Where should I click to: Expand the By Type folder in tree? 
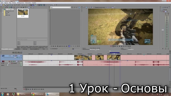coord(3,12)
